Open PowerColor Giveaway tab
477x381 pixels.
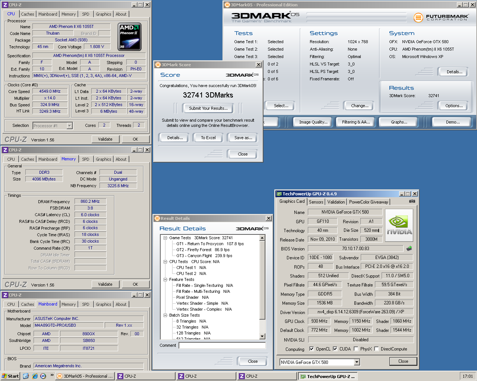[x=369, y=202]
